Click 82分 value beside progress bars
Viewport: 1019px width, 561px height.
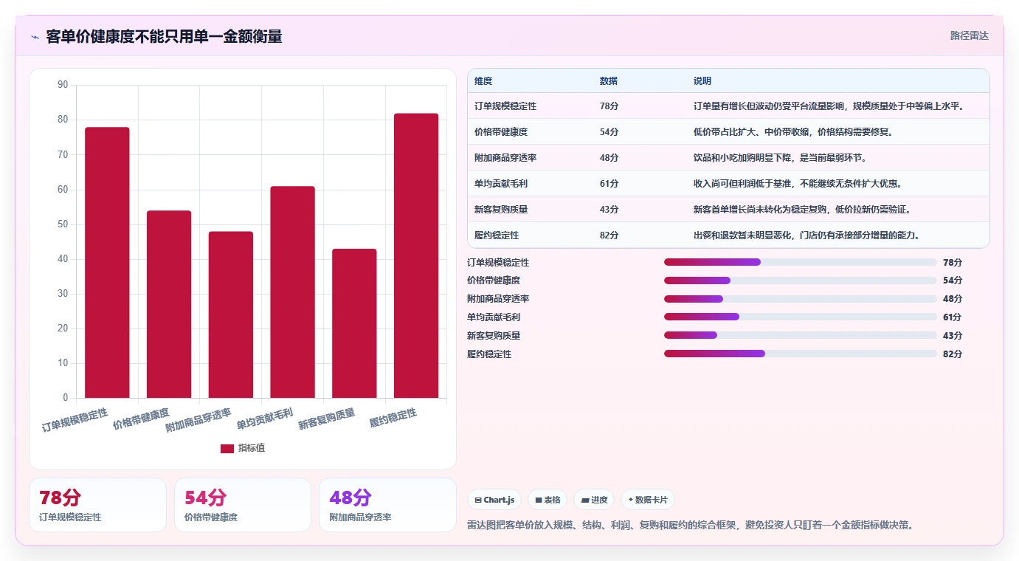point(953,354)
